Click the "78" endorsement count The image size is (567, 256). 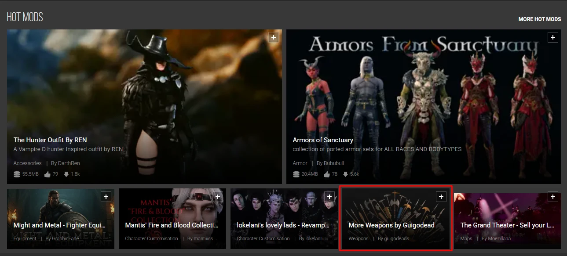coord(335,174)
